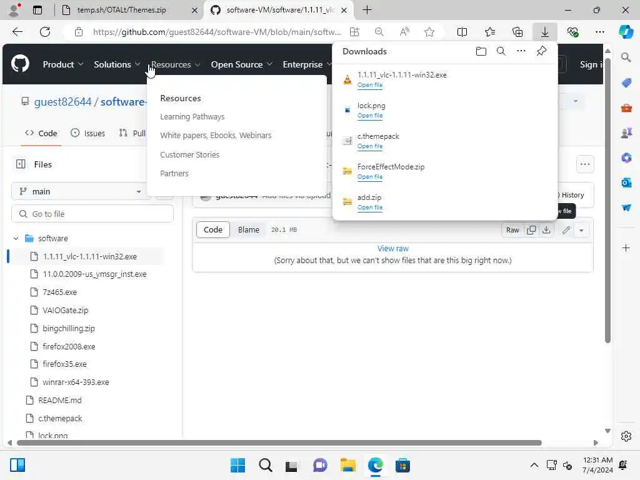
Task: Open sidebar settings gear
Action: pyautogui.click(x=626, y=436)
